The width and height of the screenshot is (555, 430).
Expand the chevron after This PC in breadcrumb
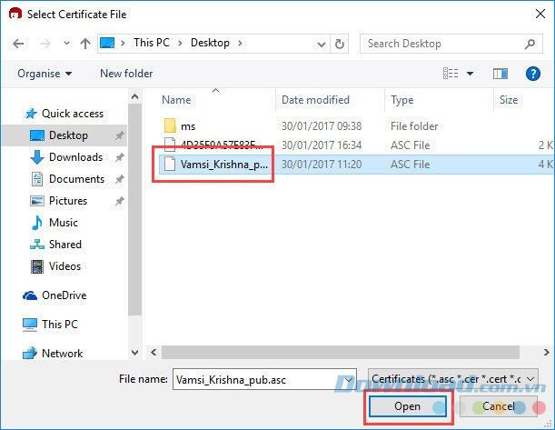(180, 44)
